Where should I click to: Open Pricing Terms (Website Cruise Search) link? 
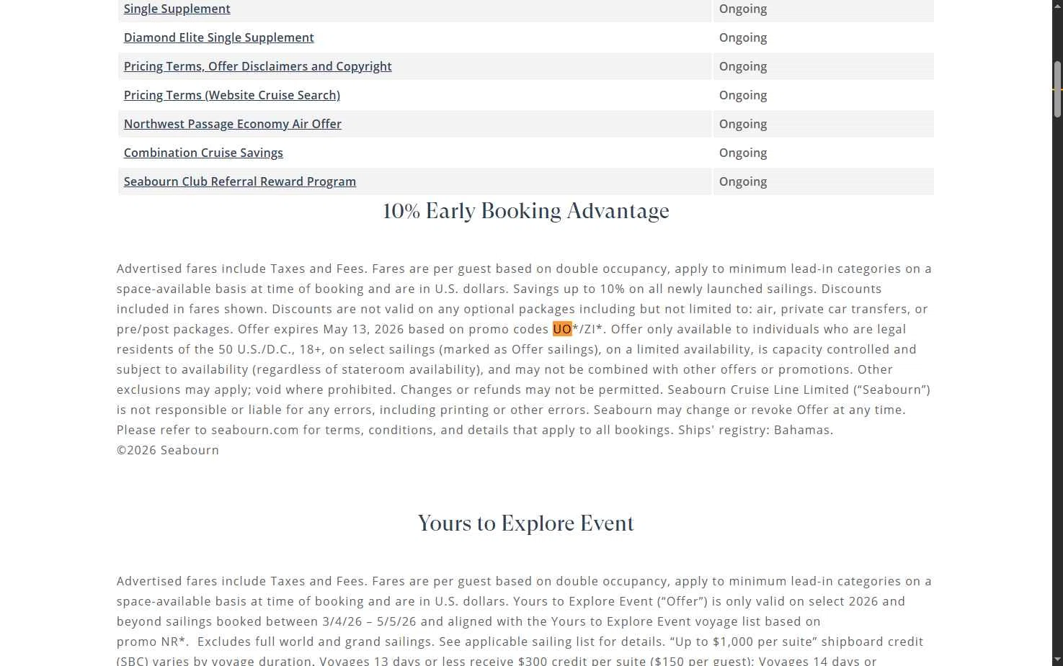(231, 95)
